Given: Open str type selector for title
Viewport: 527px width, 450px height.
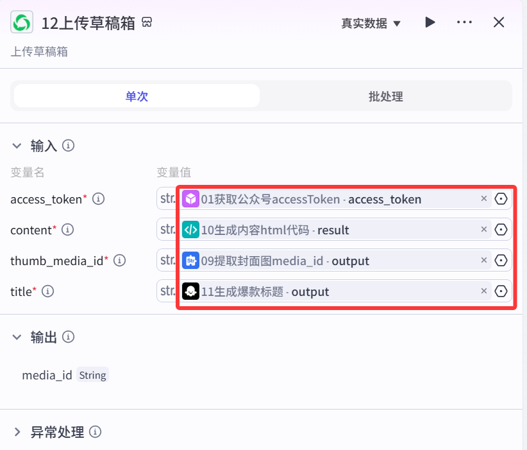Looking at the screenshot, I should pos(167,291).
